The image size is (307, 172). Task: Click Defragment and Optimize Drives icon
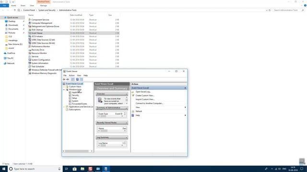[30, 26]
